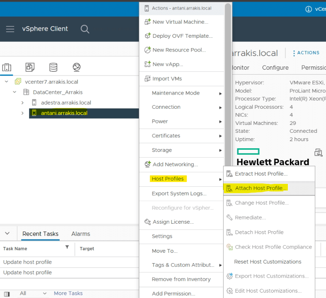Click the antani.arrakis.local host icon
The image size is (326, 298).
click(x=34, y=113)
